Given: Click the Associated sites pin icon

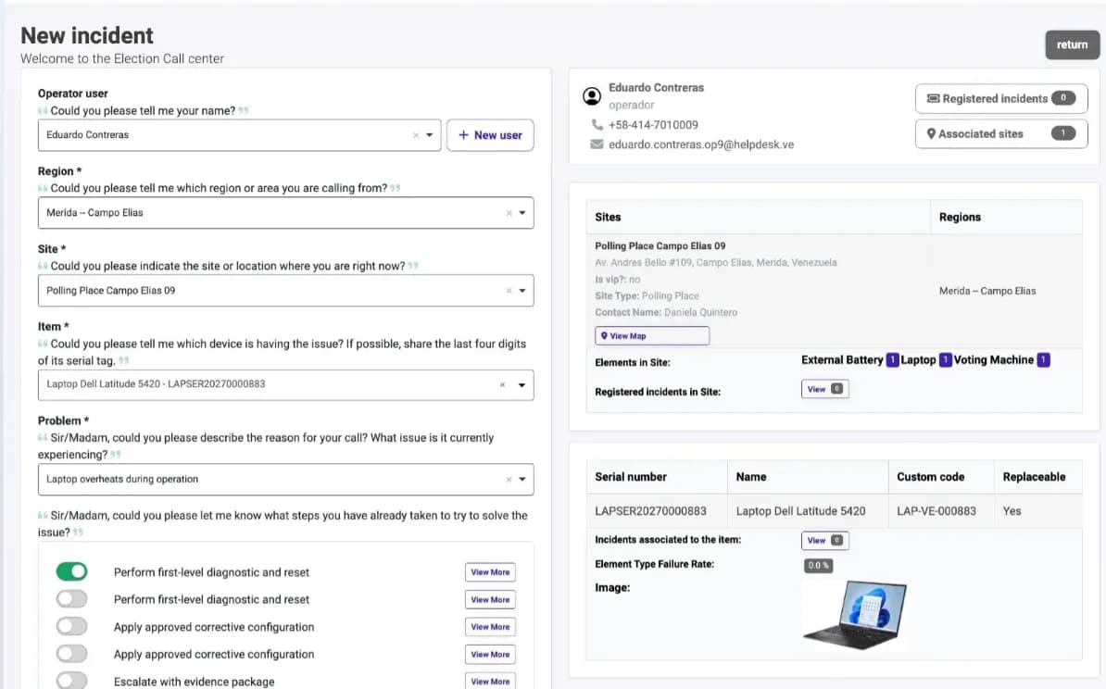Looking at the screenshot, I should 931,134.
